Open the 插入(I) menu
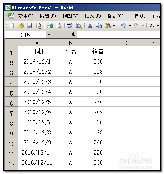The height and width of the screenshot is (174, 164). [x=93, y=16]
